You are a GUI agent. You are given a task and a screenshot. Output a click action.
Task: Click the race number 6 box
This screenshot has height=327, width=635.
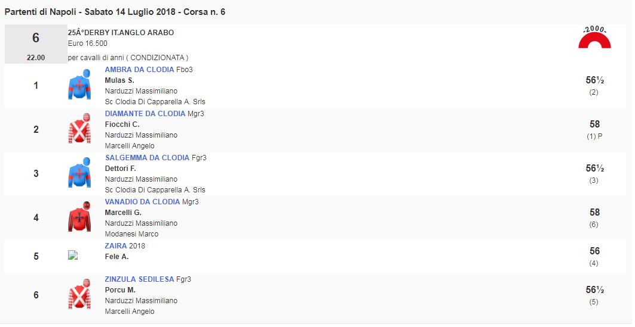pyautogui.click(x=36, y=39)
